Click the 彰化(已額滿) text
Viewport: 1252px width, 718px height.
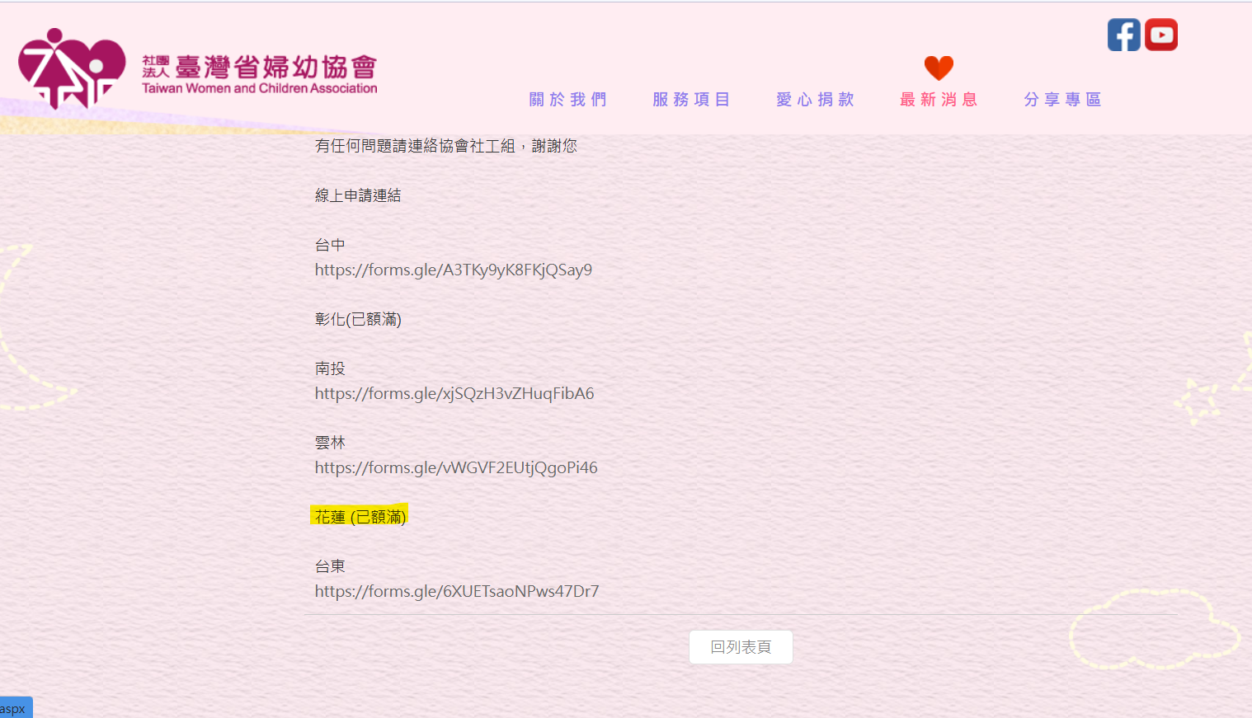(358, 319)
